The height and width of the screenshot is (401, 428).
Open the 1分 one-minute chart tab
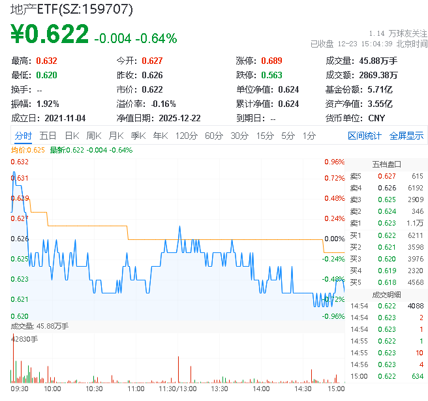click(309, 136)
